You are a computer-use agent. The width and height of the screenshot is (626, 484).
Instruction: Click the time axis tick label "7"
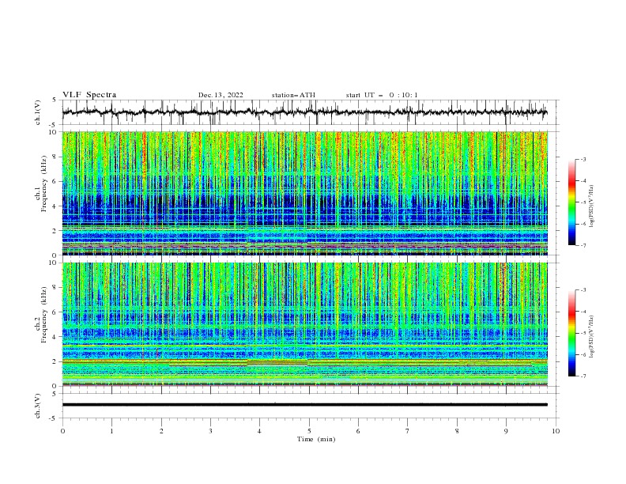(x=408, y=431)
